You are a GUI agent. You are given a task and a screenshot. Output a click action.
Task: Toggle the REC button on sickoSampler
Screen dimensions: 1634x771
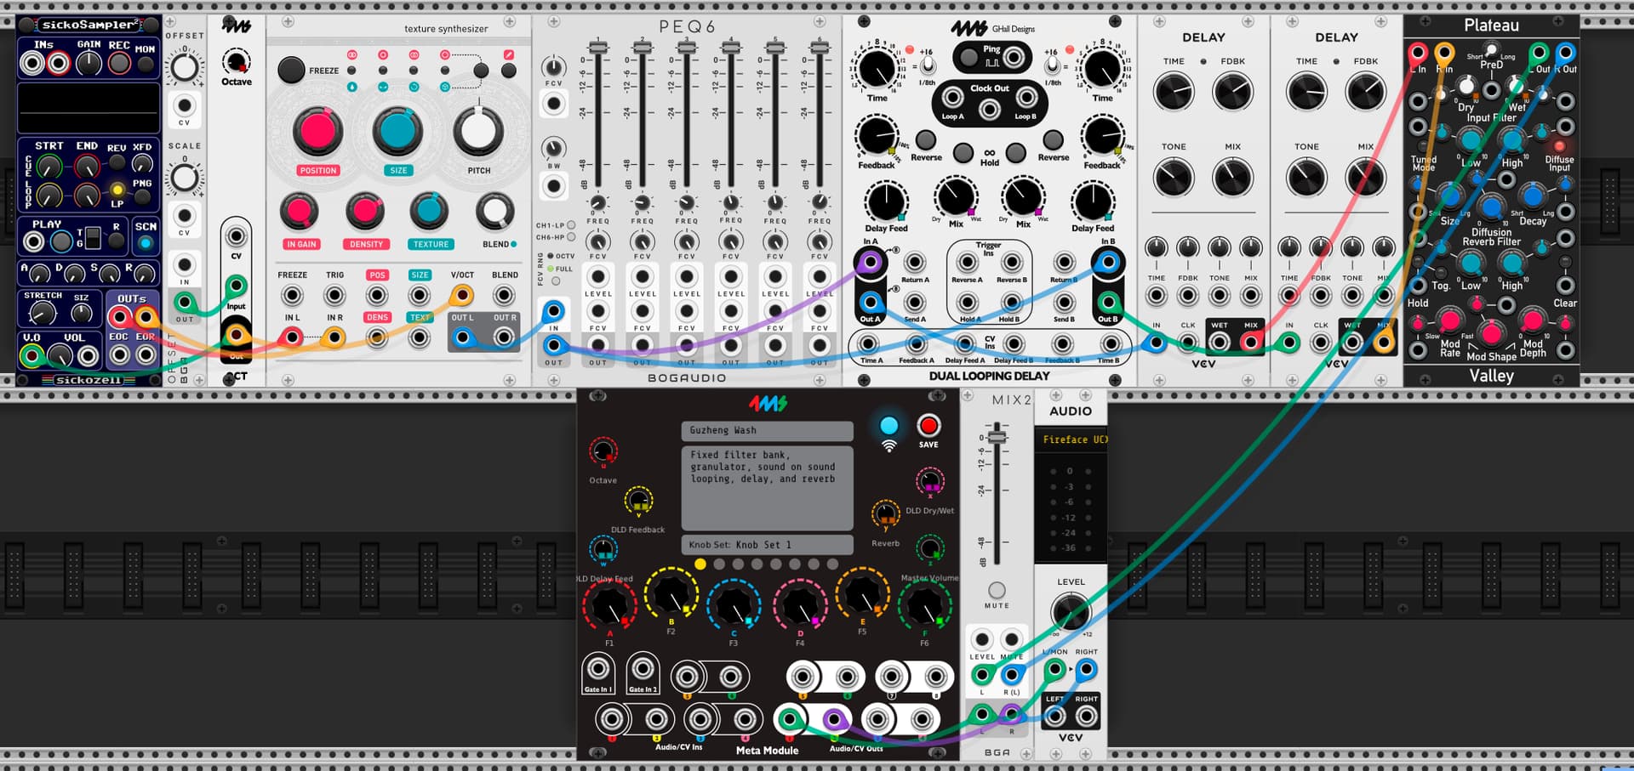[x=119, y=63]
